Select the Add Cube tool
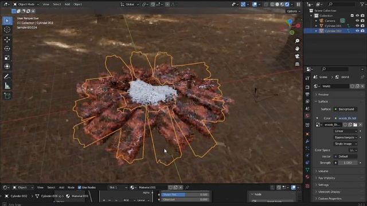Image resolution: width=367 pixels, height=206 pixels. click(7, 96)
